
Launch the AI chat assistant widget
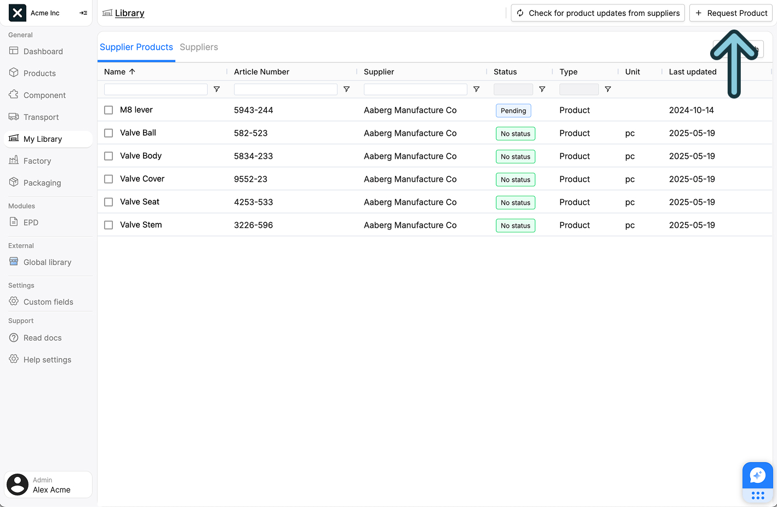(757, 475)
